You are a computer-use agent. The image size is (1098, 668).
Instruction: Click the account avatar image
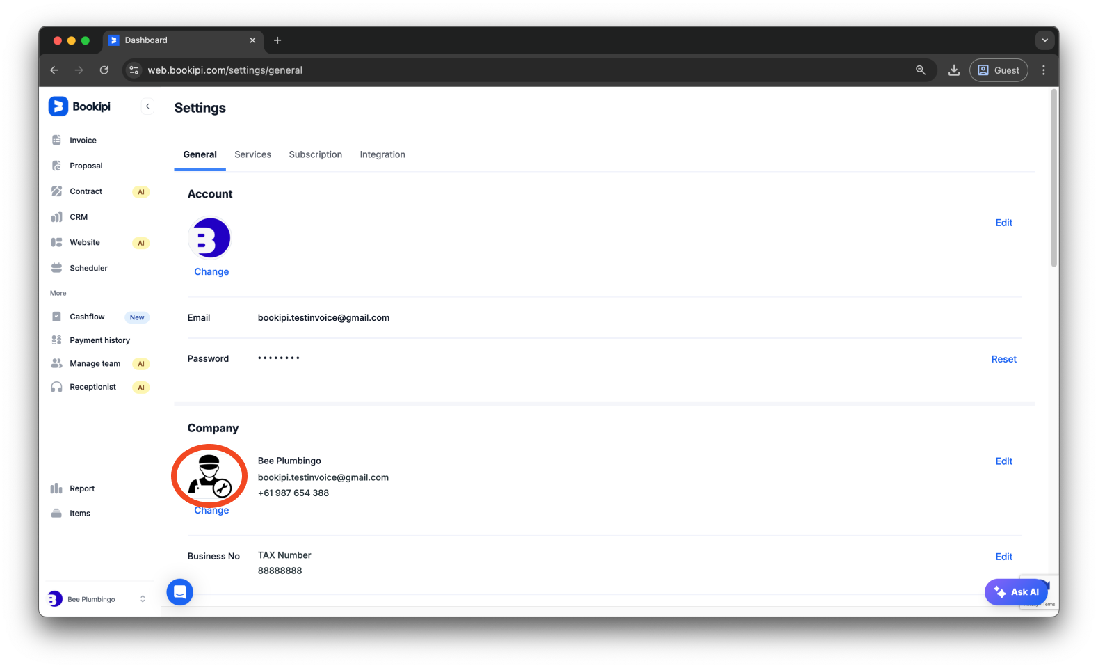click(209, 238)
